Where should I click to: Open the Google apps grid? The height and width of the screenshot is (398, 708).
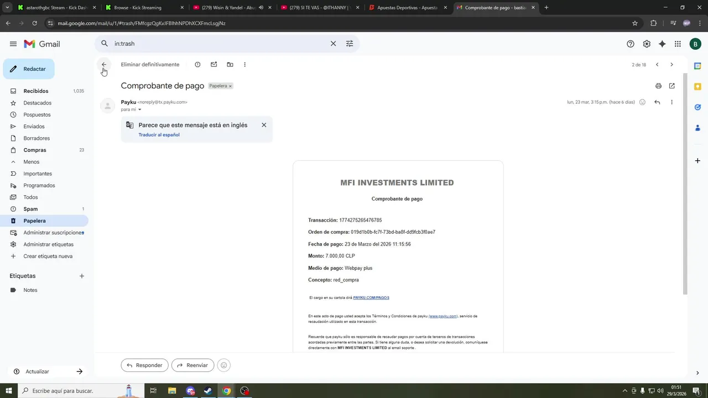[x=678, y=44]
